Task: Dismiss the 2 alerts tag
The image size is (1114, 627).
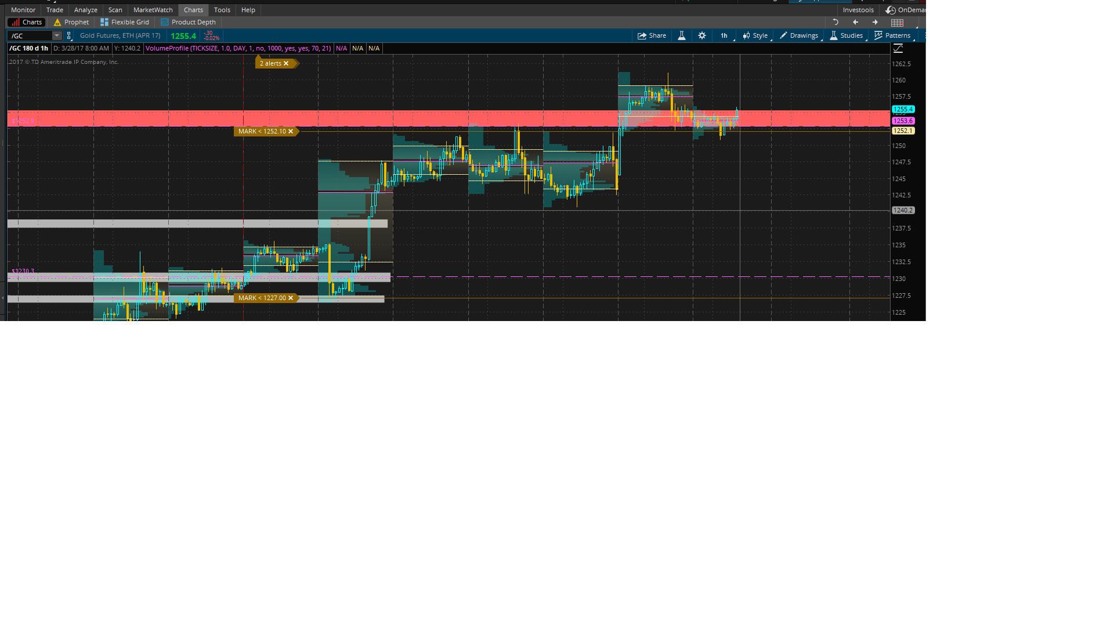Action: pyautogui.click(x=286, y=63)
